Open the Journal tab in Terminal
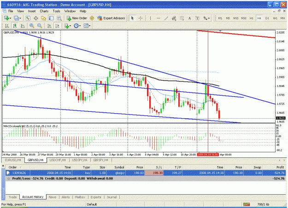This screenshot has height=208, width=288. pos(112,197)
